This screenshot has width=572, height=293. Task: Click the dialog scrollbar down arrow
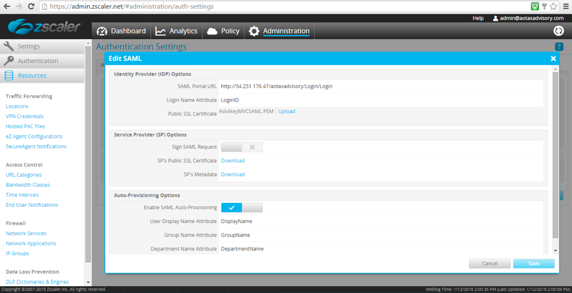[555, 251]
